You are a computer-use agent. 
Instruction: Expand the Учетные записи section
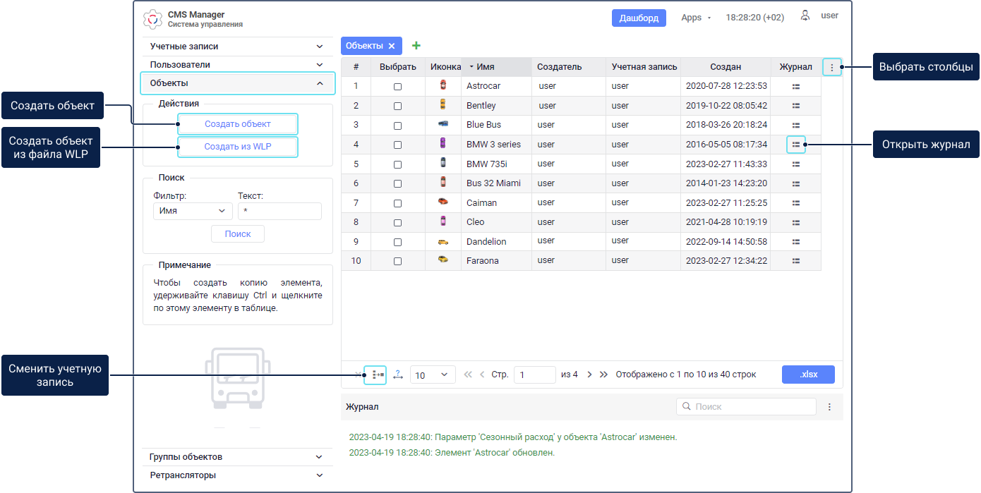[x=237, y=47]
